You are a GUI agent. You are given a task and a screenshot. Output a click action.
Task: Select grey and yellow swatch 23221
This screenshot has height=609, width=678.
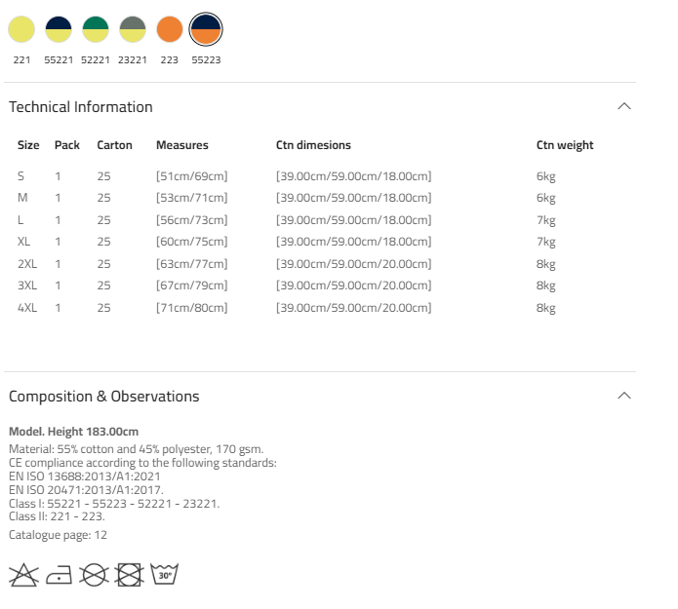coord(133,29)
